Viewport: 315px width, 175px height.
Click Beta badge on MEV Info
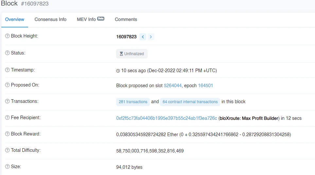tap(101, 18)
